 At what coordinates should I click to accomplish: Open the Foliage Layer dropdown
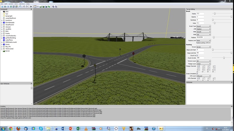(204, 64)
